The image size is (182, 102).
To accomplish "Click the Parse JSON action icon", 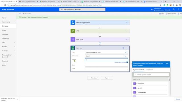I will tap(73, 39).
